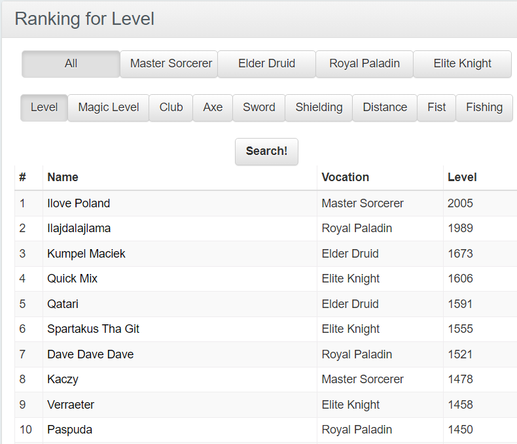This screenshot has width=517, height=444.
Task: Switch to Magic Level ranking
Action: pyautogui.click(x=109, y=108)
